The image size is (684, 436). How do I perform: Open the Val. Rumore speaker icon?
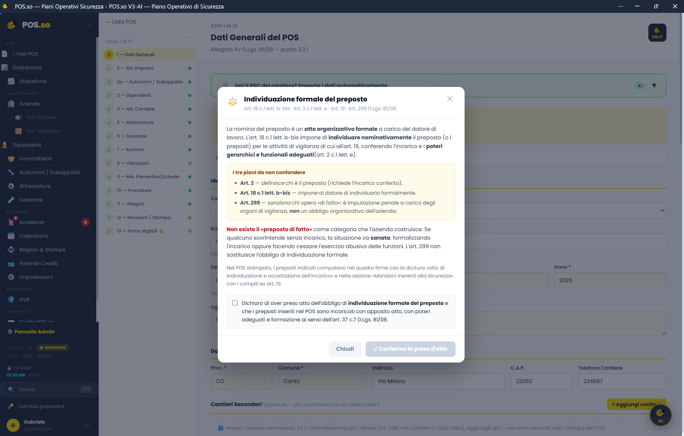(18, 117)
